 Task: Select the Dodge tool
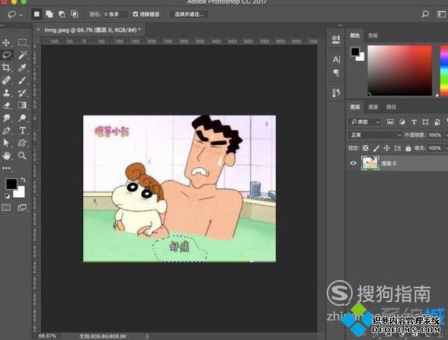[x=22, y=118]
